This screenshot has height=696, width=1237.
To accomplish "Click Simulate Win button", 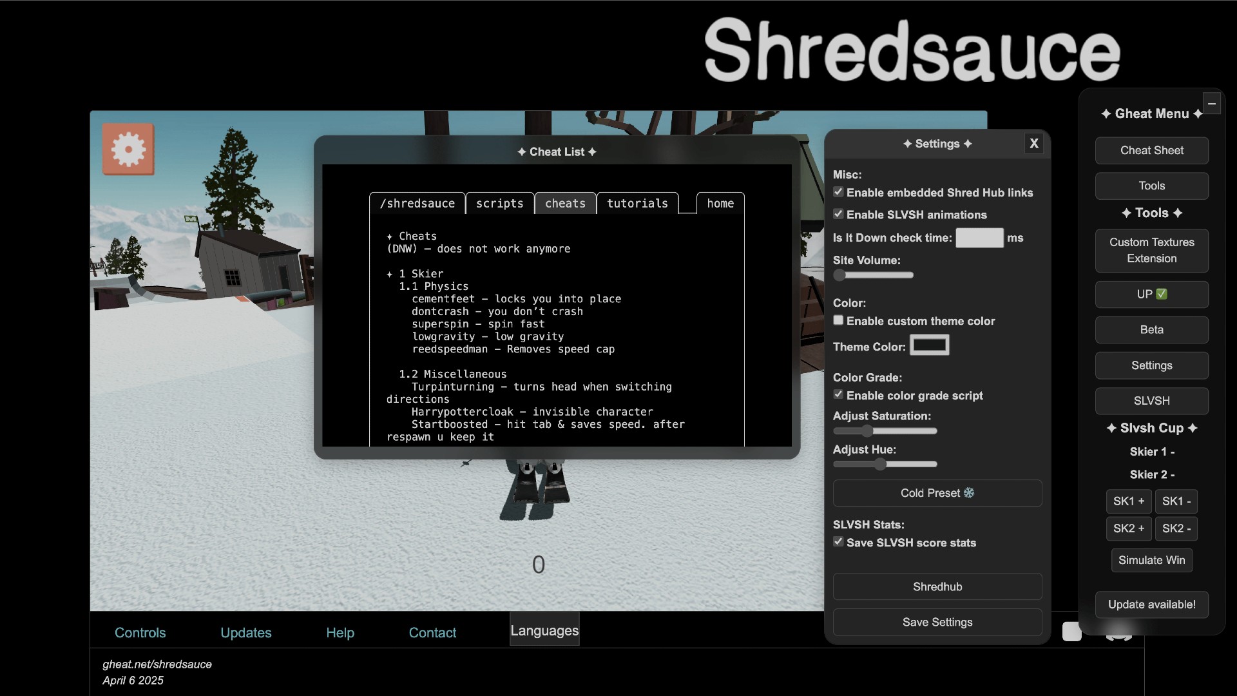I will 1151,560.
